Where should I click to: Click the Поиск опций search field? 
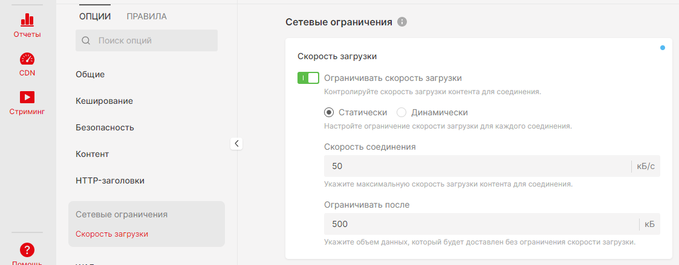coord(154,41)
